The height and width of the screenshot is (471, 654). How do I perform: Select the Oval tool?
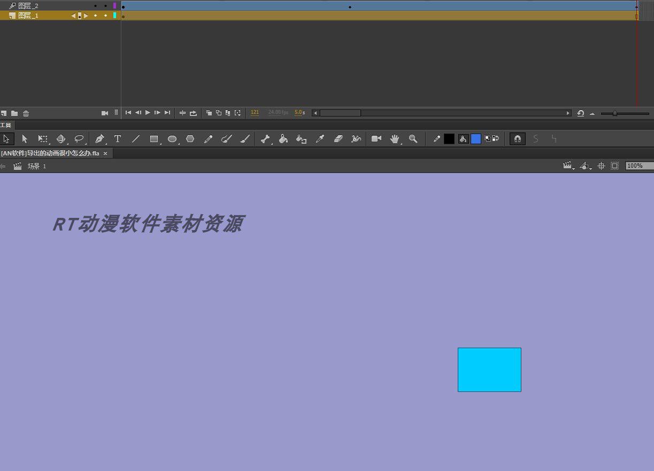pos(172,139)
